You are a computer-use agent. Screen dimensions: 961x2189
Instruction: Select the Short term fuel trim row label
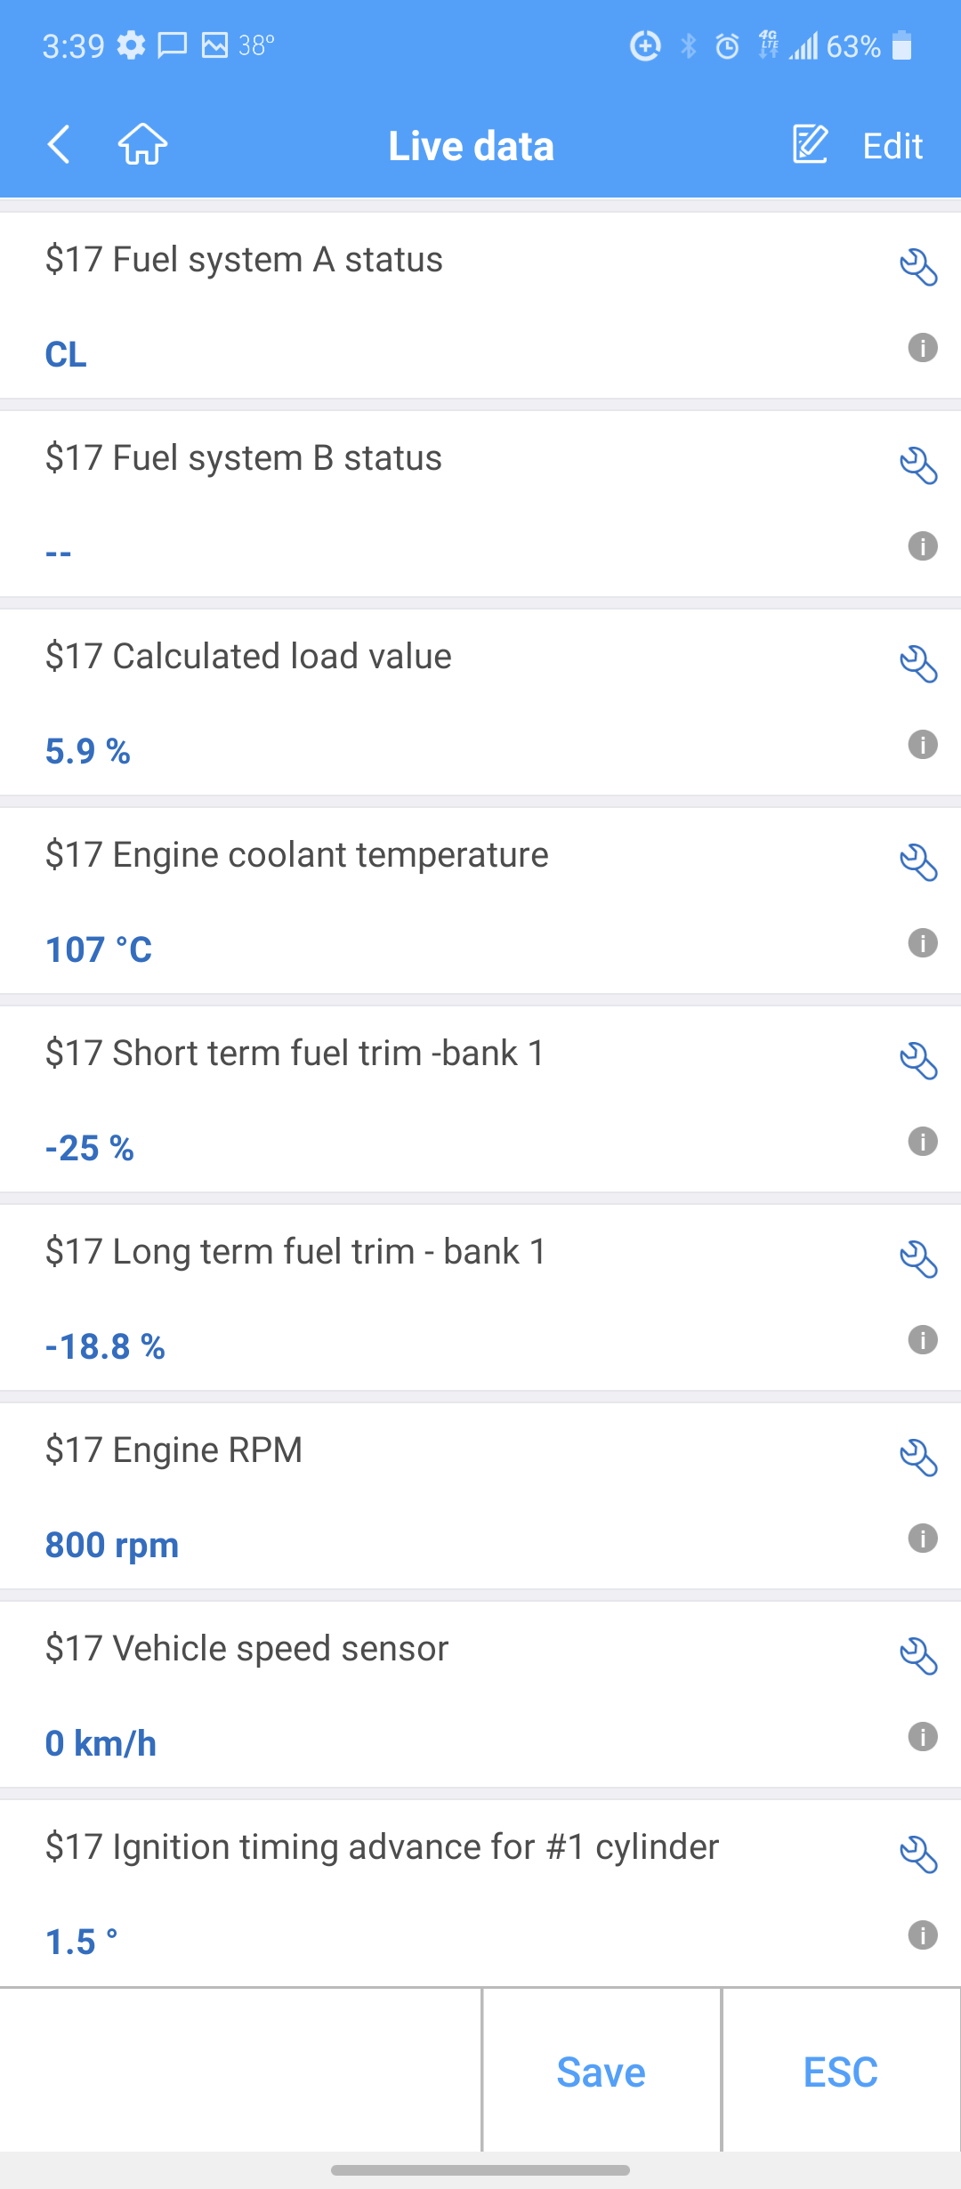pos(295,1053)
